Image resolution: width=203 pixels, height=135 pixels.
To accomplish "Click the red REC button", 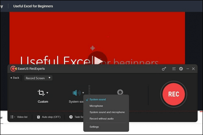I will pos(173,94).
